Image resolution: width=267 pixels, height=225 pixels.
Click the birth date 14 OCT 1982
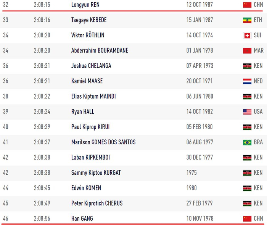pyautogui.click(x=200, y=112)
